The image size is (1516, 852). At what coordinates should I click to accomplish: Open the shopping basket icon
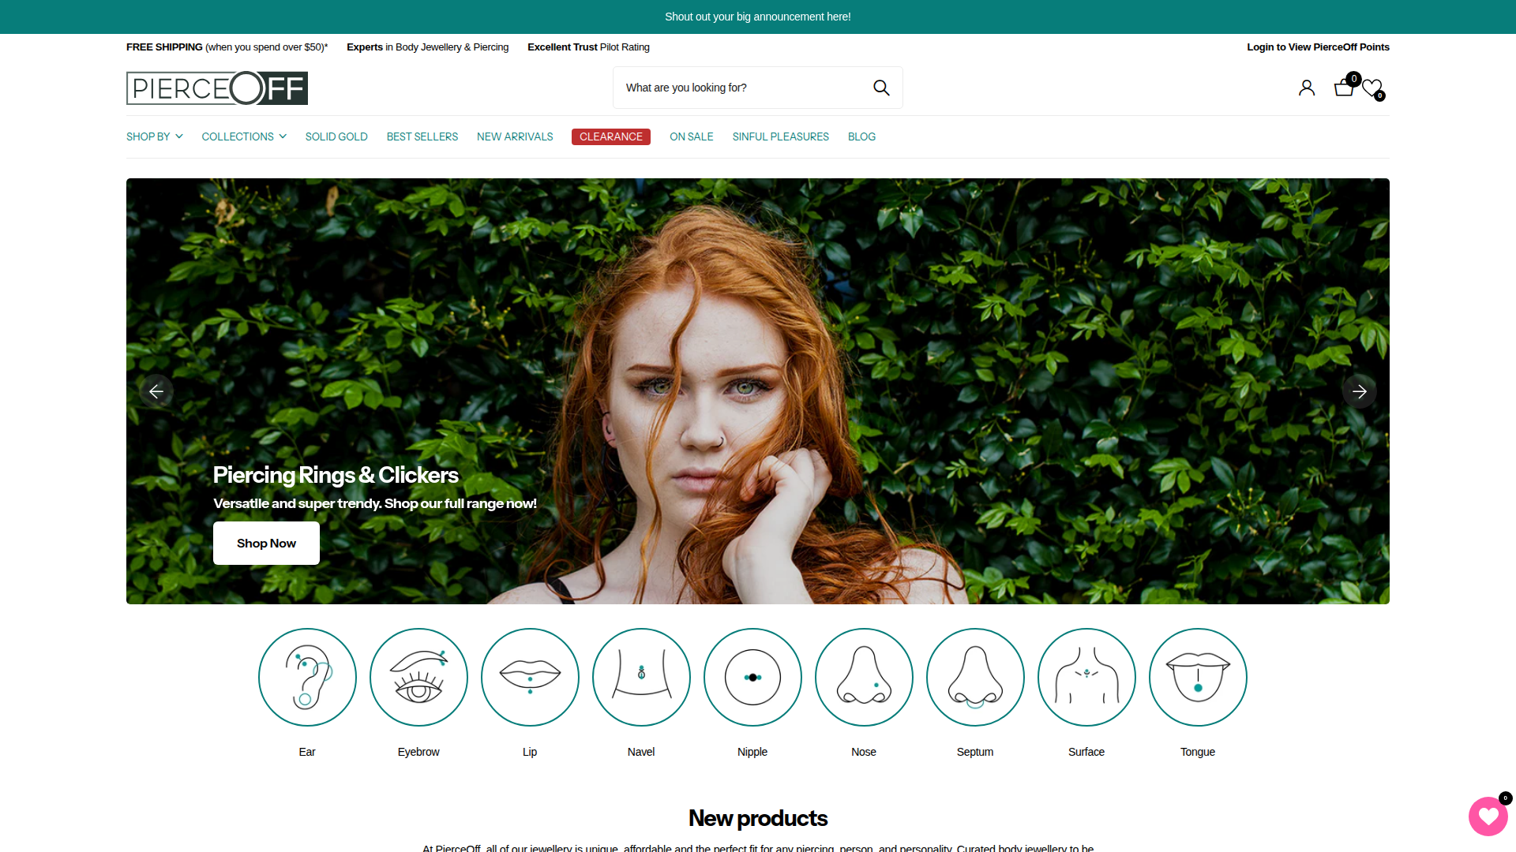pos(1343,88)
